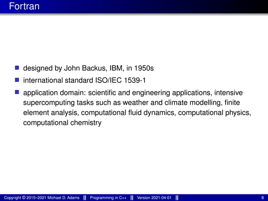
Task: Click the "application domain" bullet paragraph
Action: [x=137, y=108]
